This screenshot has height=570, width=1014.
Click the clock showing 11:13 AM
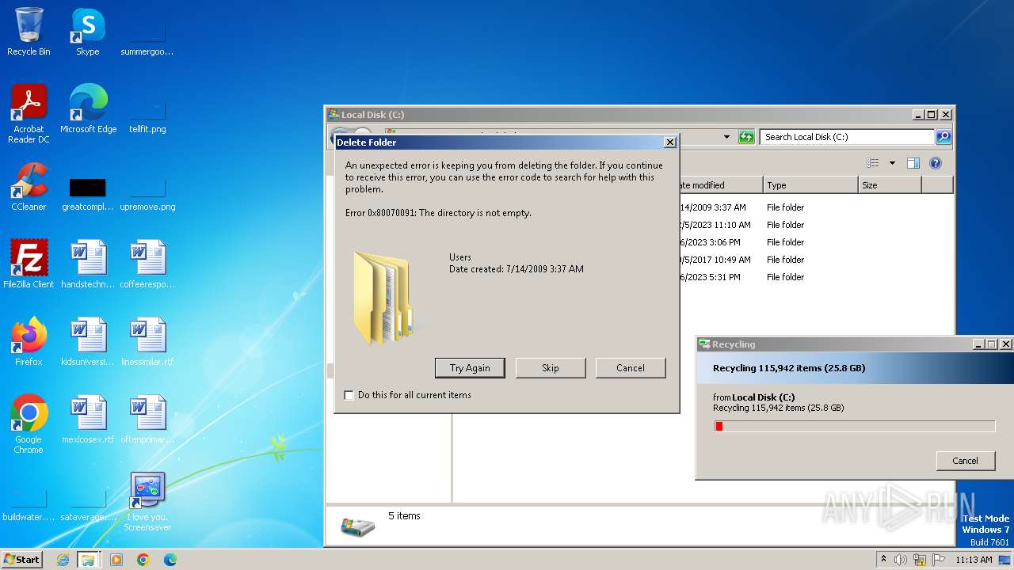click(974, 560)
